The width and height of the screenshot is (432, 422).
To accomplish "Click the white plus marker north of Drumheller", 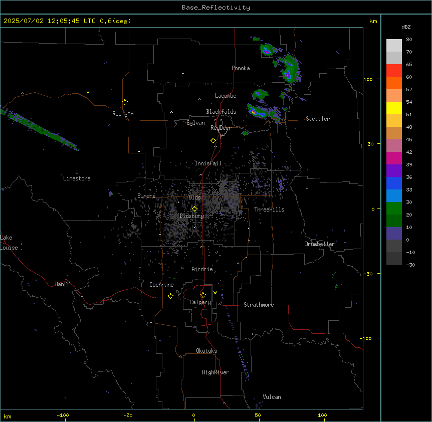I will click(307, 188).
